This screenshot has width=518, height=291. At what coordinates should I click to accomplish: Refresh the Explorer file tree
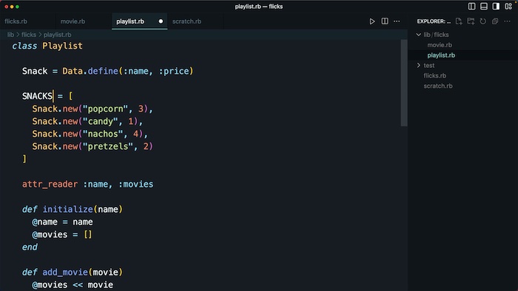point(482,21)
